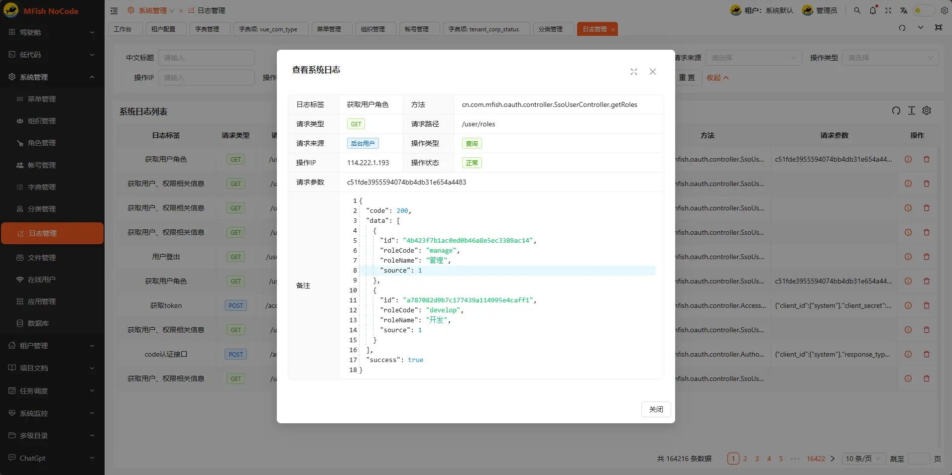Open the settings gear in top-right corner
The width and height of the screenshot is (952, 475).
point(944,10)
